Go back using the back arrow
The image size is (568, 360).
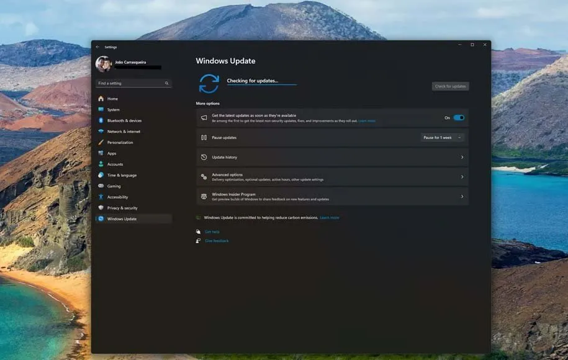[97, 47]
